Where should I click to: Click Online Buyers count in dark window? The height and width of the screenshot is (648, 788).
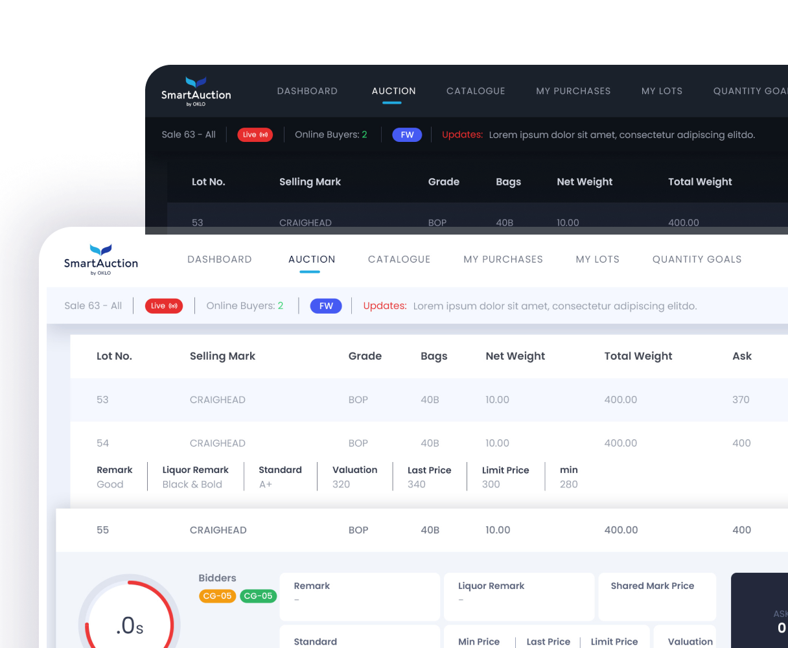[x=331, y=135]
